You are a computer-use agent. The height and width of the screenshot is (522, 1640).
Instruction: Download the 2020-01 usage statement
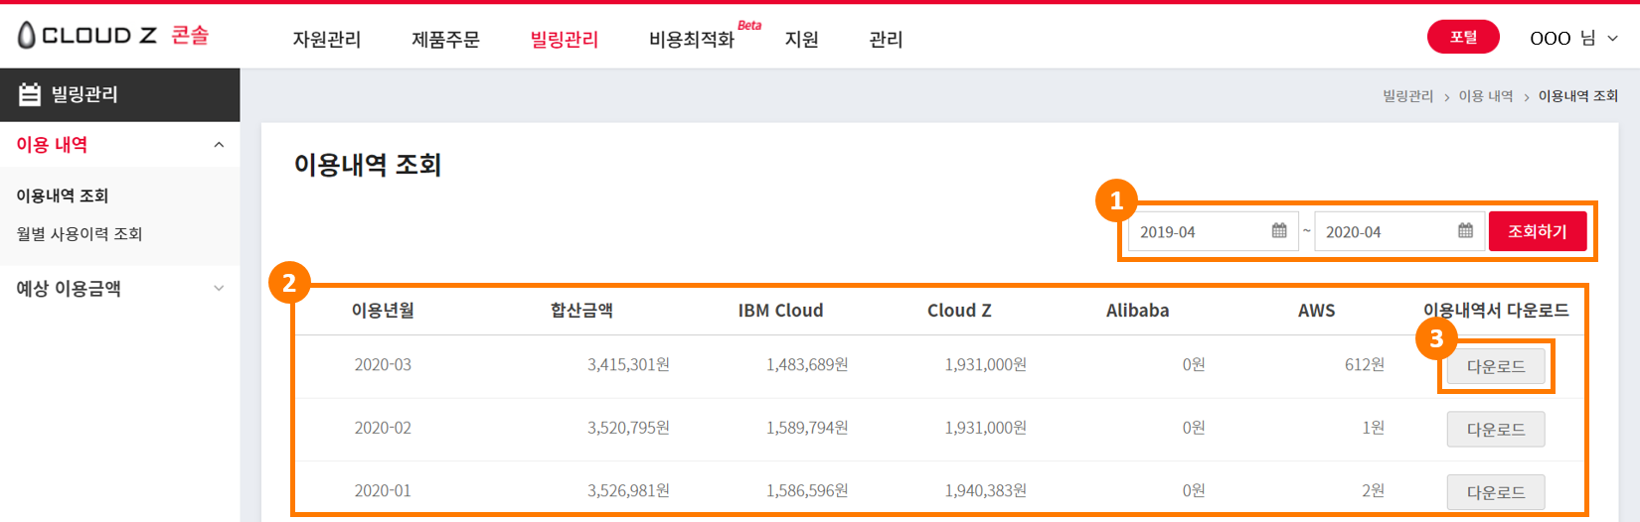point(1496,492)
